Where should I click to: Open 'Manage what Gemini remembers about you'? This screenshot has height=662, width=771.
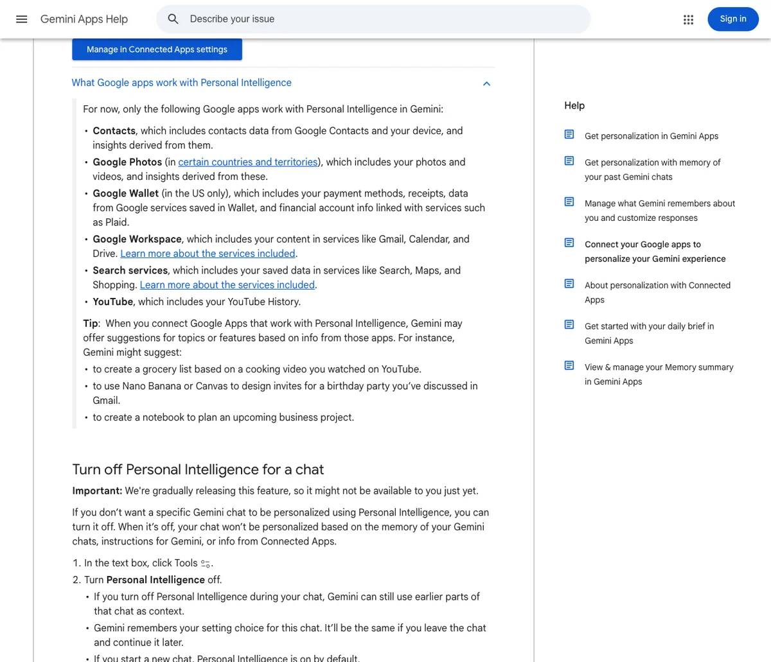pyautogui.click(x=660, y=211)
